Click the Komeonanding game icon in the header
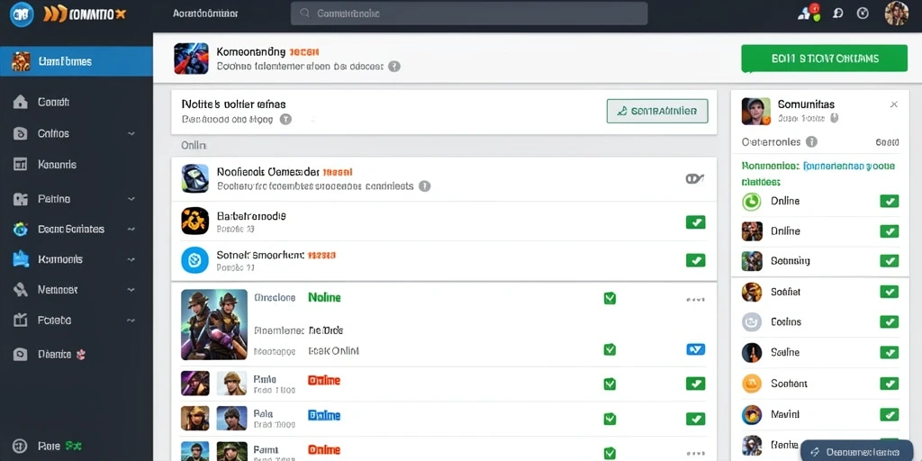Image resolution: width=922 pixels, height=461 pixels. [191, 59]
